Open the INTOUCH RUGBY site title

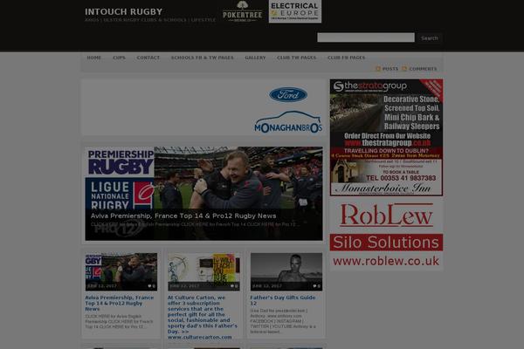tap(123, 11)
